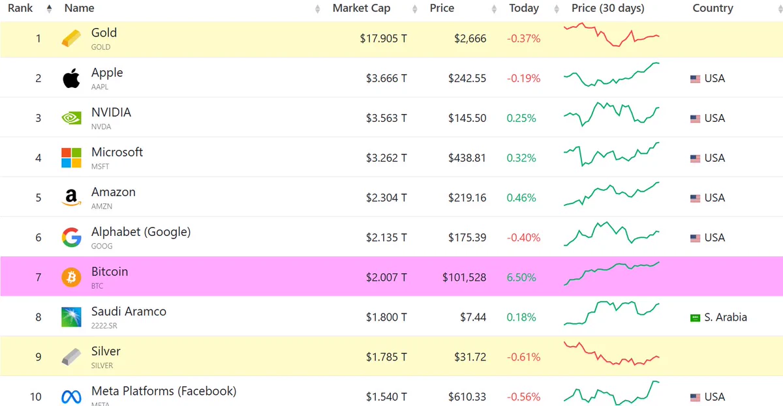Click the Bitcoin coin icon

click(72, 278)
